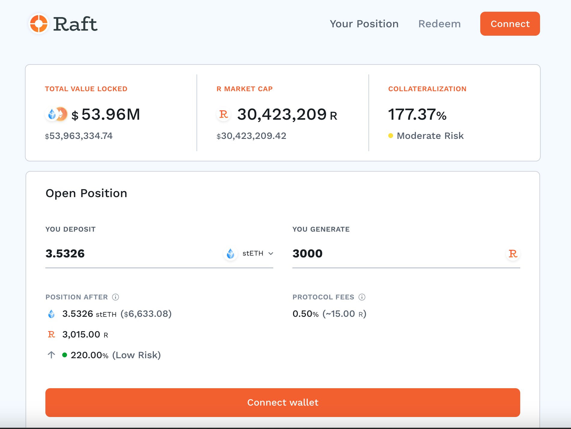
Task: Click the up arrow icon by 220.00%
Action: pyautogui.click(x=51, y=355)
